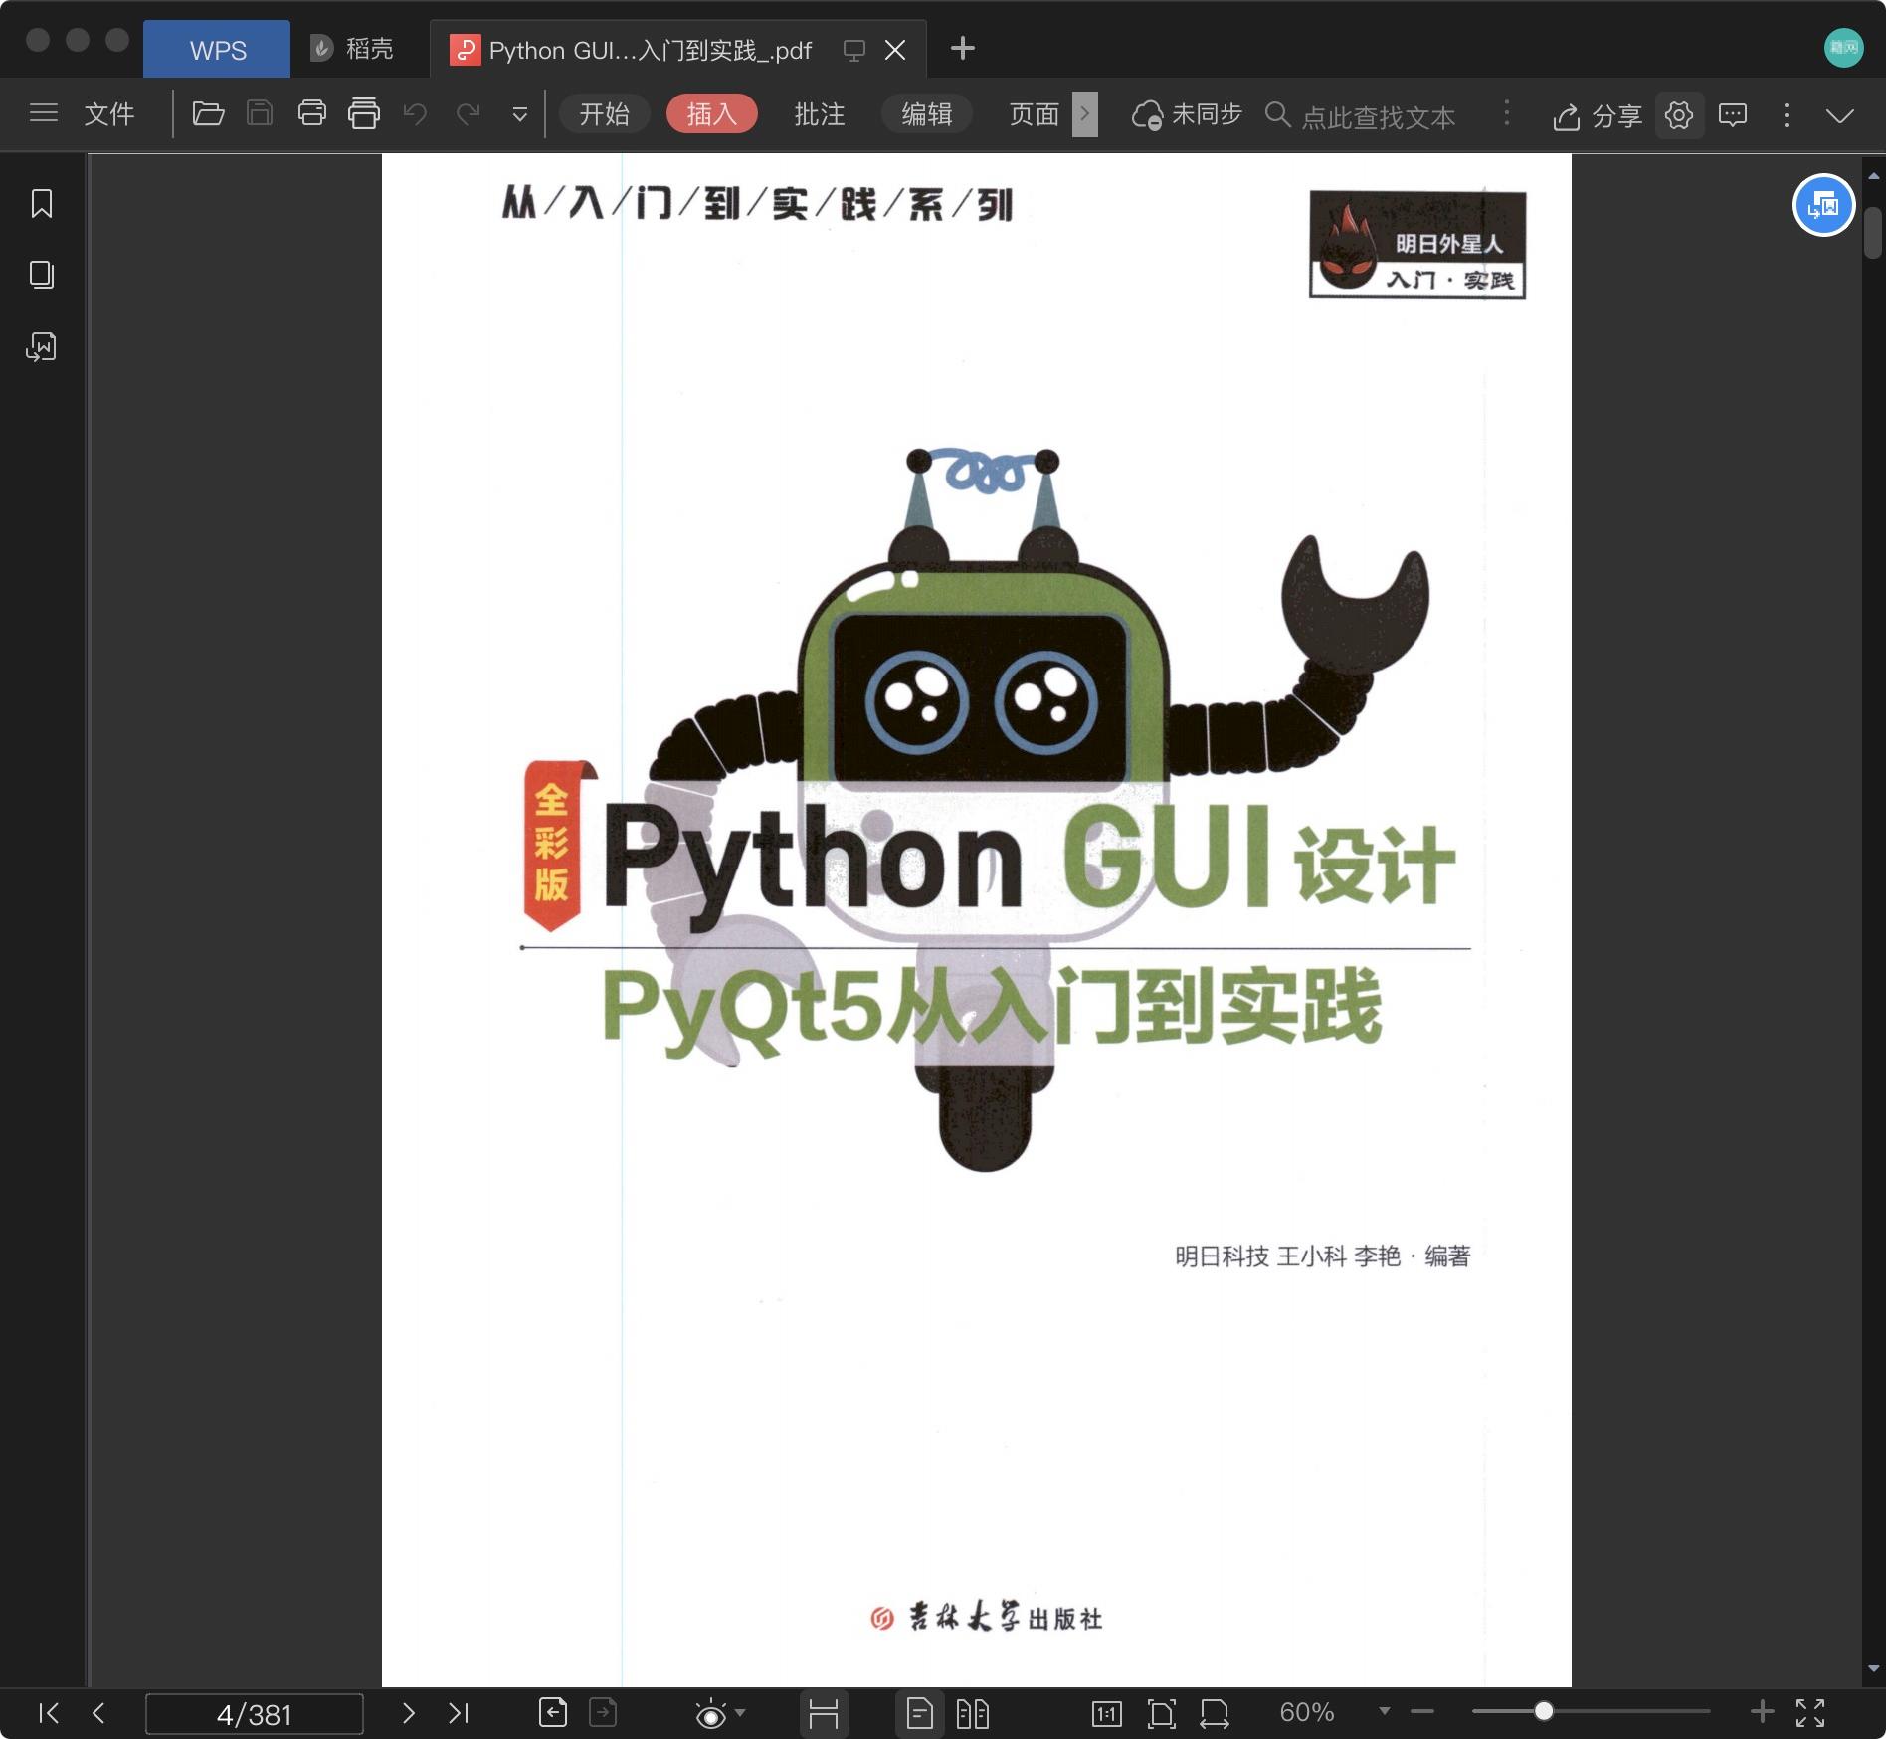Open the more options vertical dots
Image resolution: width=1886 pixels, height=1739 pixels.
[x=1787, y=115]
